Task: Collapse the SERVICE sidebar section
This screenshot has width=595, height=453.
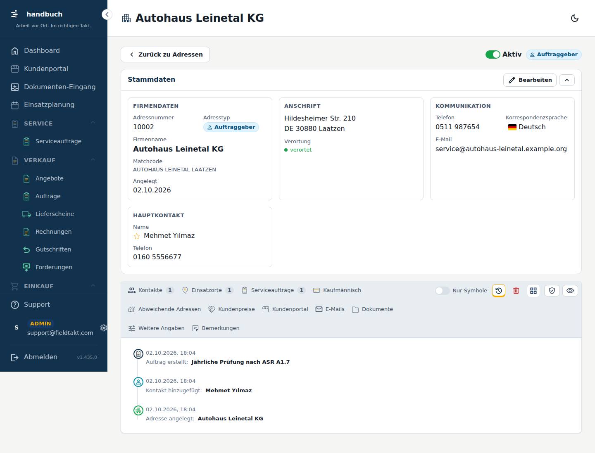Action: [54, 123]
